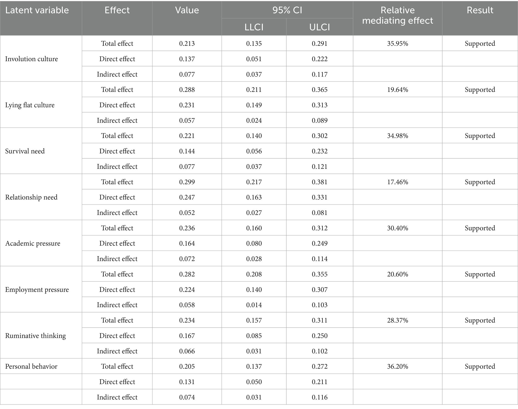Select the "Academic pressure" row label

[x=33, y=243]
